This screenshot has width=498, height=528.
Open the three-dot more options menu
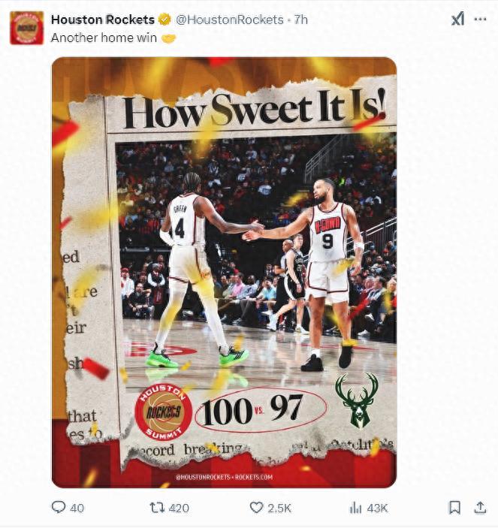tap(480, 20)
